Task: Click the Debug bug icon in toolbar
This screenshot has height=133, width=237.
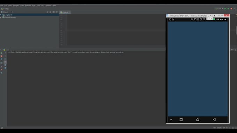Action: coord(228,9)
